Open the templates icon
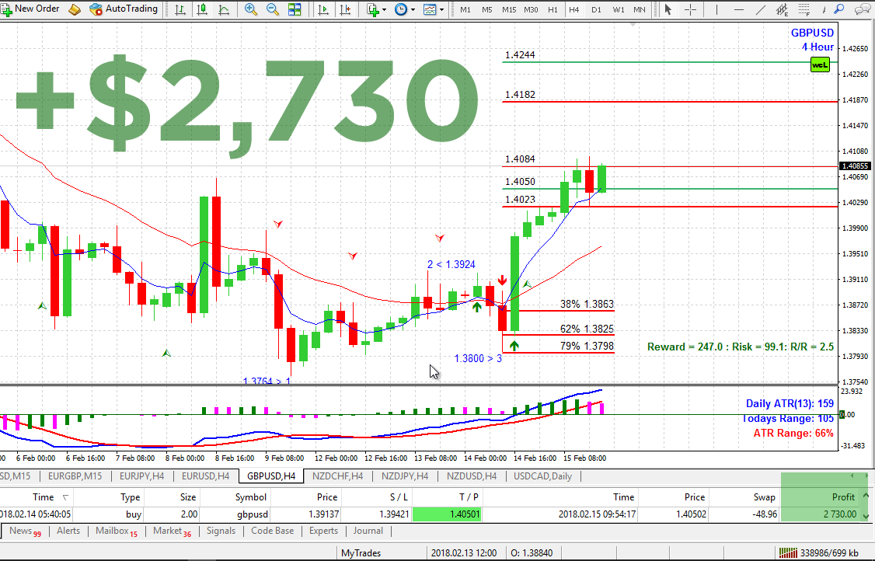Image resolution: width=875 pixels, height=561 pixels. tap(430, 9)
